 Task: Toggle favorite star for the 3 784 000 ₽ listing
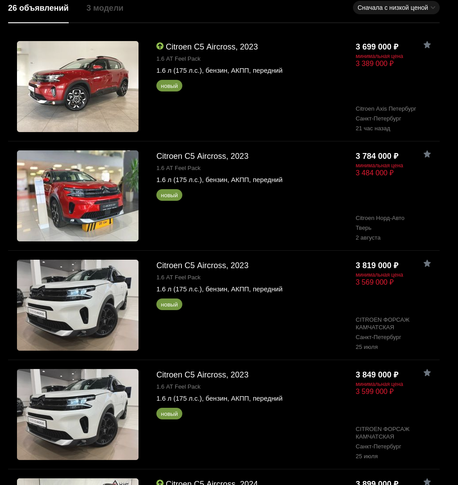tap(427, 154)
